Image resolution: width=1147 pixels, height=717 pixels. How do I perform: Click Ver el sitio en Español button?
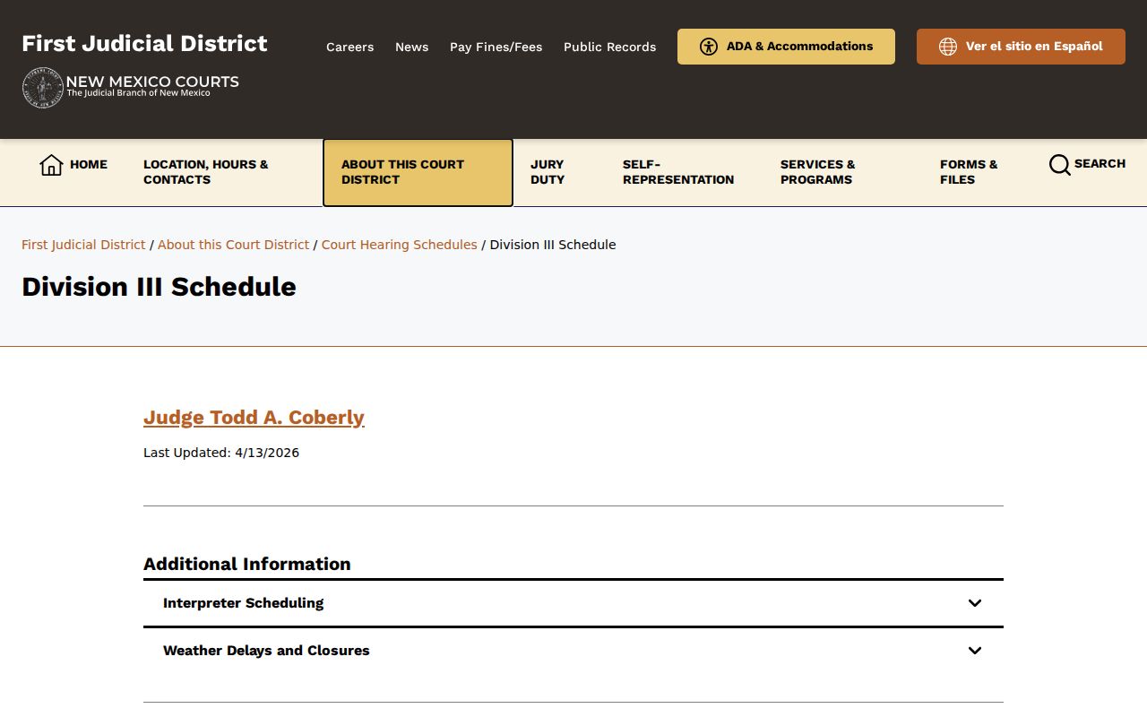(x=1021, y=47)
